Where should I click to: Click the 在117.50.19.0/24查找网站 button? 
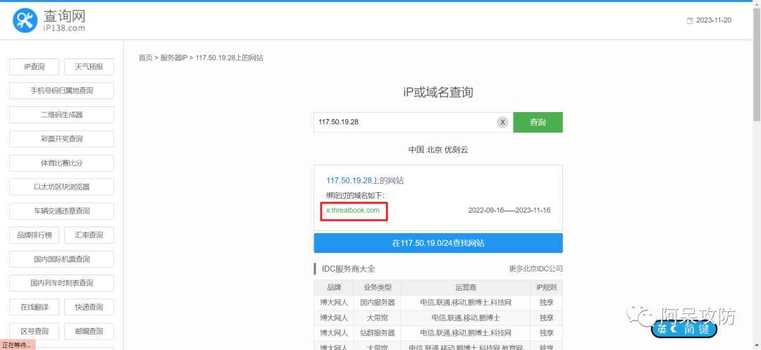[438, 243]
